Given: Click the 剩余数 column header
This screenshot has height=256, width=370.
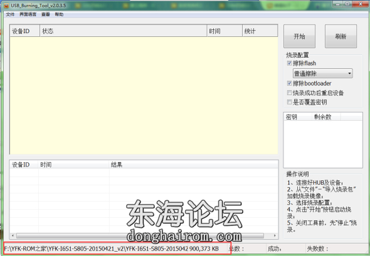Looking at the screenshot, I should tap(326, 117).
